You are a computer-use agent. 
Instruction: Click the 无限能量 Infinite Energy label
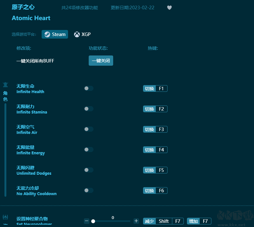31,150
